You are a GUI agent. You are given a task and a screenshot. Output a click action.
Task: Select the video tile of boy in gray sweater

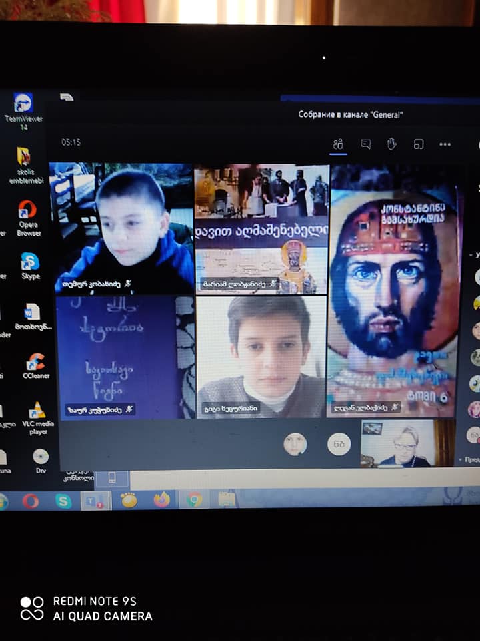click(x=261, y=357)
